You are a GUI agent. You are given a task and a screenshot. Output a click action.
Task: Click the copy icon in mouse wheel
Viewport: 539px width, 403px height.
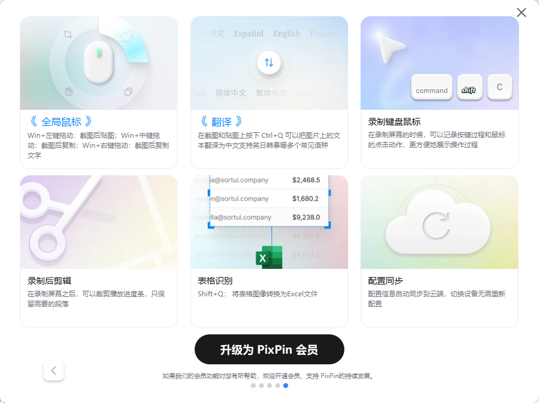pos(129,92)
